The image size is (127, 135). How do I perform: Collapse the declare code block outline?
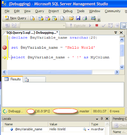coord(8,38)
